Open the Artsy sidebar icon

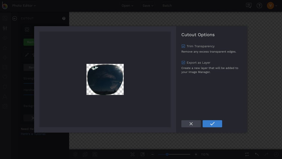click(5, 58)
